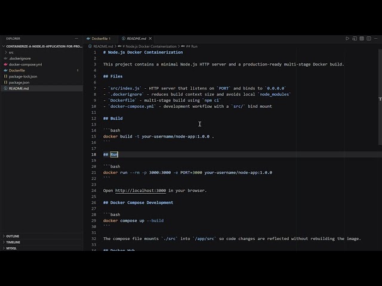Click the split editor right icon
Screen dimensions: 382x286
tap(369, 38)
